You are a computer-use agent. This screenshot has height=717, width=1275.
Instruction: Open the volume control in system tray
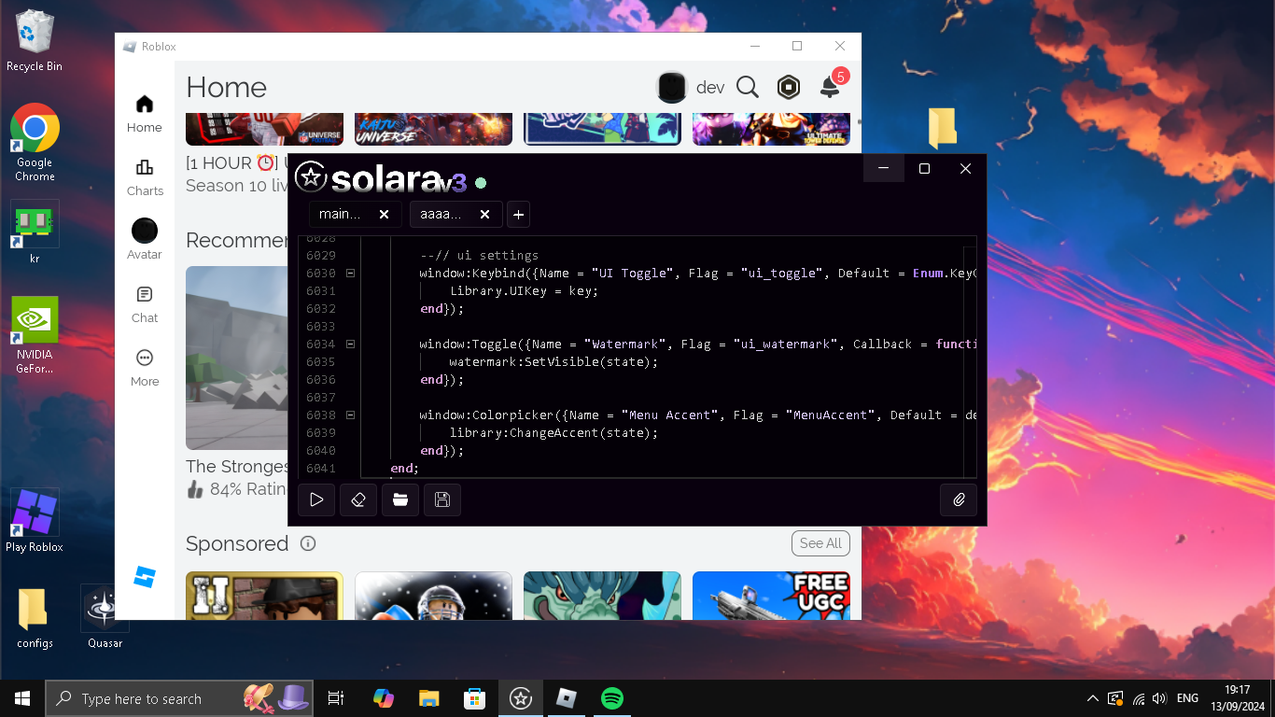pos(1160,698)
